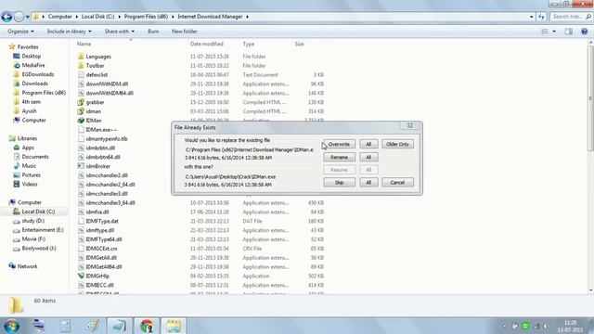Toggle the preview pane icon

click(x=569, y=32)
